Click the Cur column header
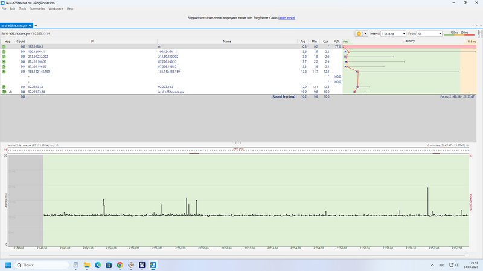Viewport: 483px width, 271px height. 325,41
